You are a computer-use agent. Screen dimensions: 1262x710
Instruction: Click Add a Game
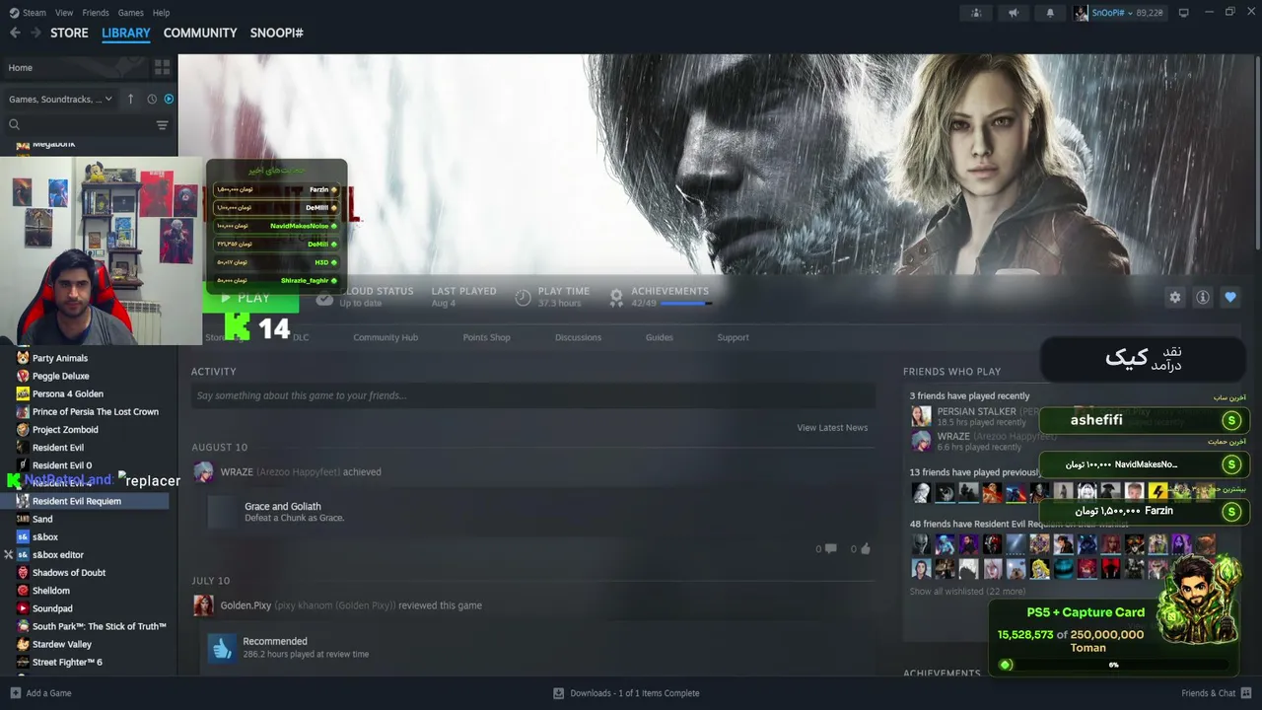pyautogui.click(x=40, y=693)
